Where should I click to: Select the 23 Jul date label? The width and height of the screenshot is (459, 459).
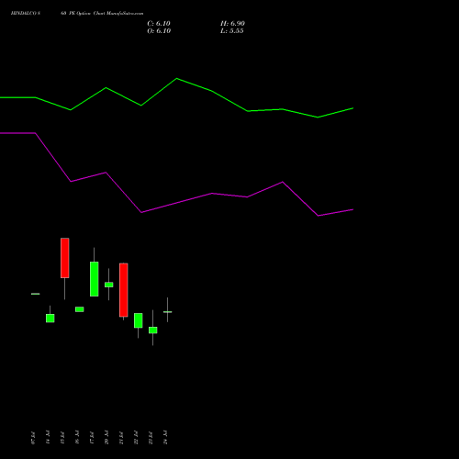tap(151, 437)
